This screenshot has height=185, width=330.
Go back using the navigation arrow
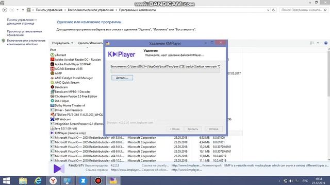(x=5, y=10)
